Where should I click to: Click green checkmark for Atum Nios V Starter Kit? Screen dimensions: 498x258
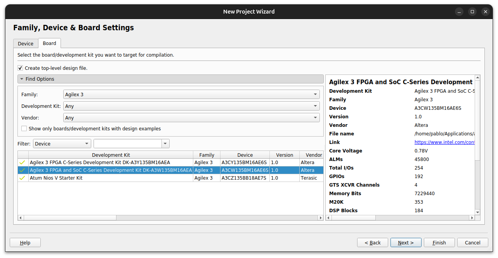[22, 178]
